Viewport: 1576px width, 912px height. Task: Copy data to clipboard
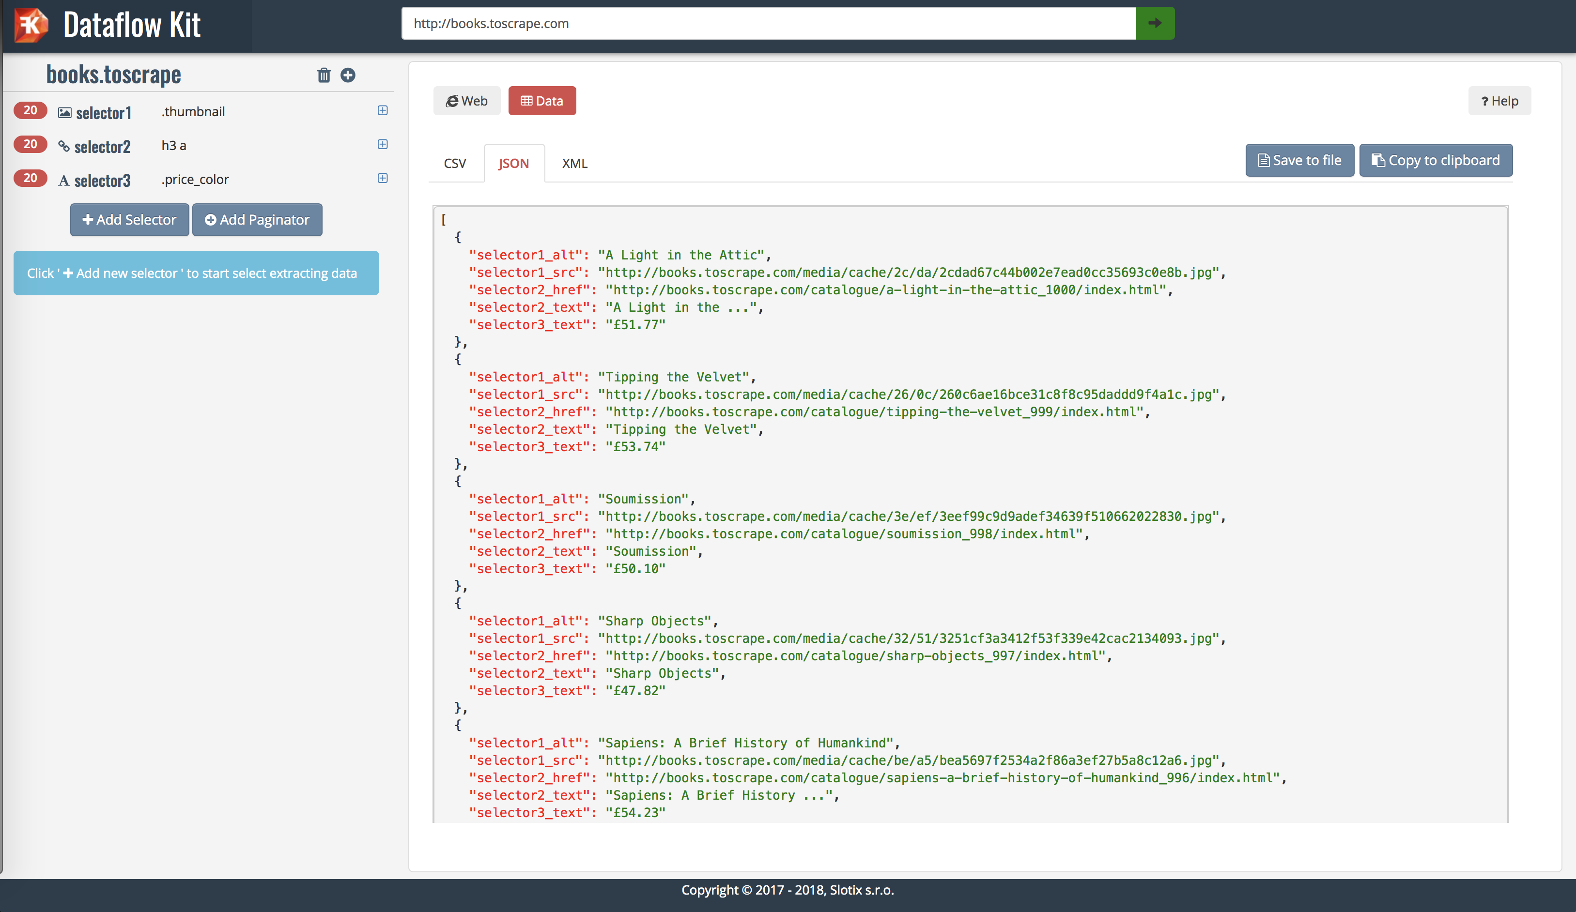(1436, 160)
